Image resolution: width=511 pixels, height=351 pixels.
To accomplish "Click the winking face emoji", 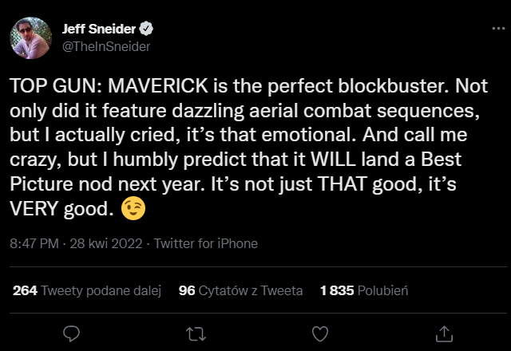I will click(134, 210).
